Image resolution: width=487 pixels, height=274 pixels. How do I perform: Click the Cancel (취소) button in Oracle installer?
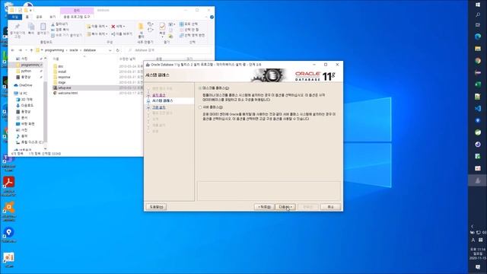tap(330, 207)
